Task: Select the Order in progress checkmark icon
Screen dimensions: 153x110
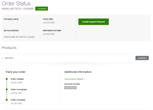Action: (7, 89)
